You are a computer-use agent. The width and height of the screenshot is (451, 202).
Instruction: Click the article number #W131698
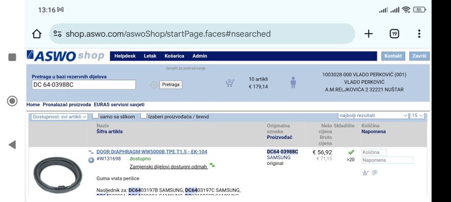click(109, 159)
